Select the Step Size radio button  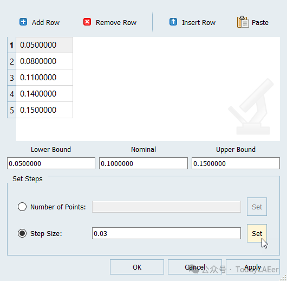click(x=22, y=233)
